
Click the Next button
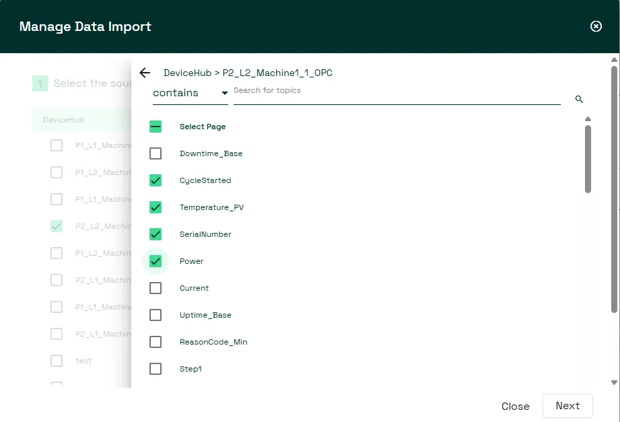click(567, 406)
